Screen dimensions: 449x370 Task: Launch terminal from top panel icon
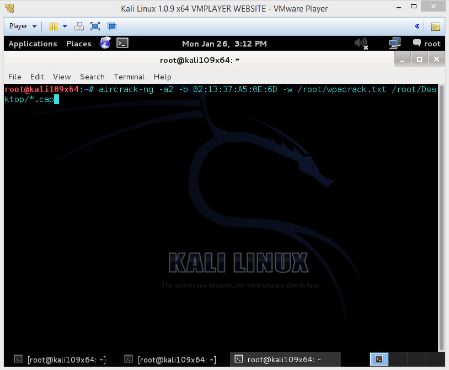pos(122,43)
